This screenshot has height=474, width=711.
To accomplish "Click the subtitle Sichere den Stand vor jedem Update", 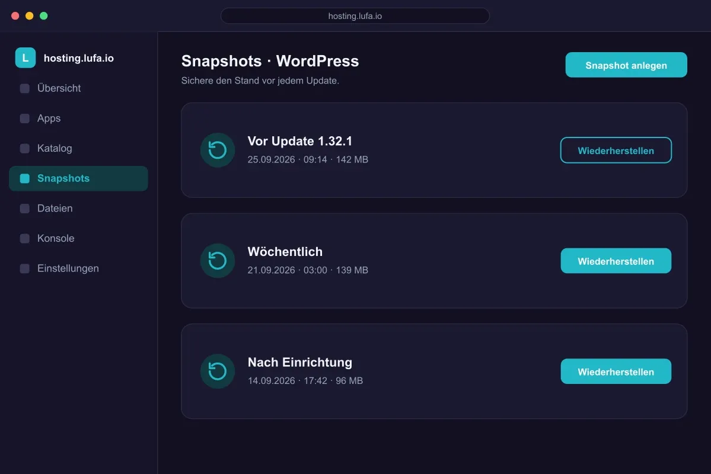I will 260,81.
